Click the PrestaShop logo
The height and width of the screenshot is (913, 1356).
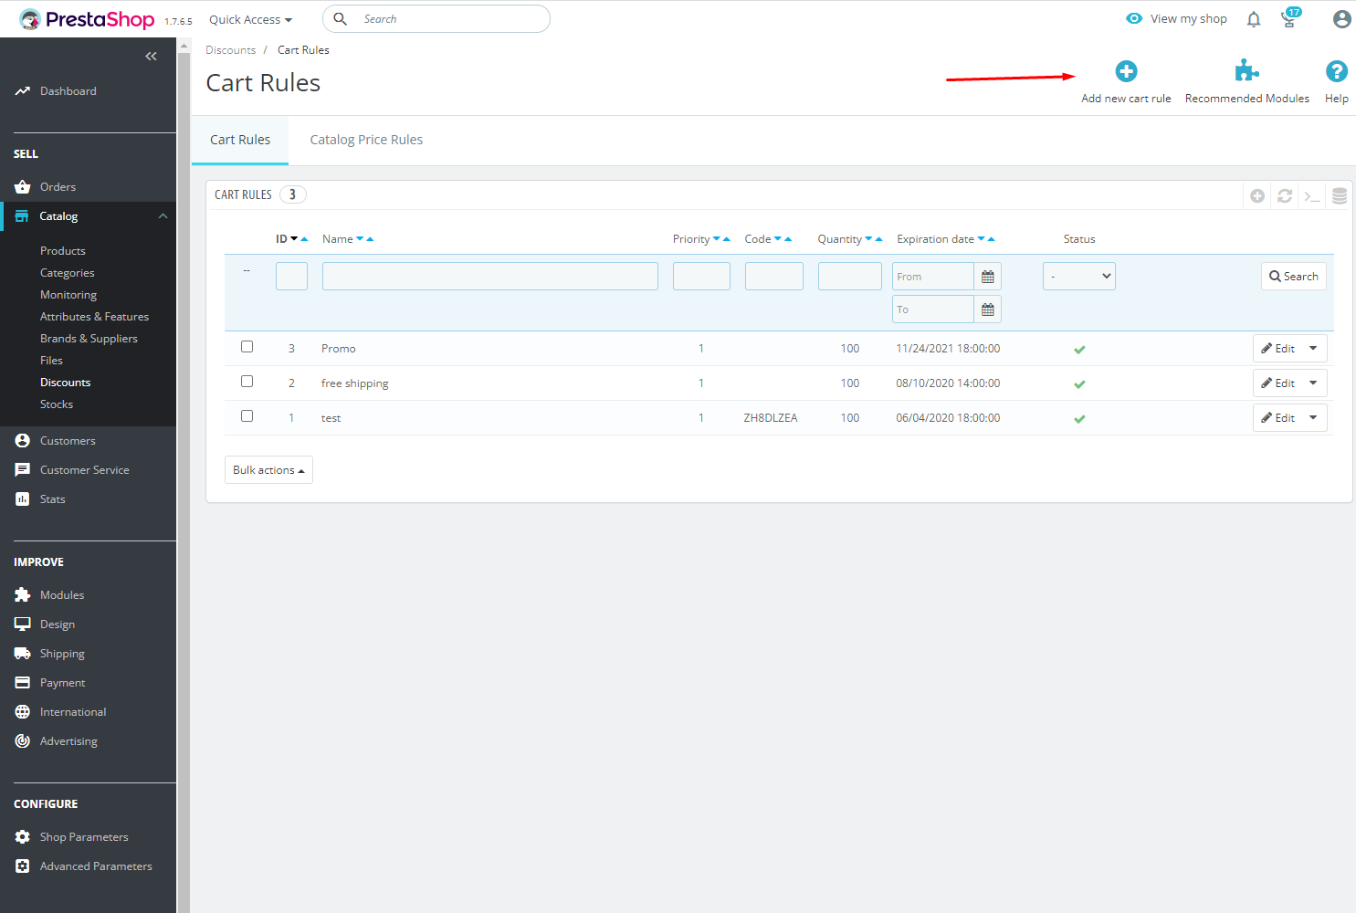88,19
